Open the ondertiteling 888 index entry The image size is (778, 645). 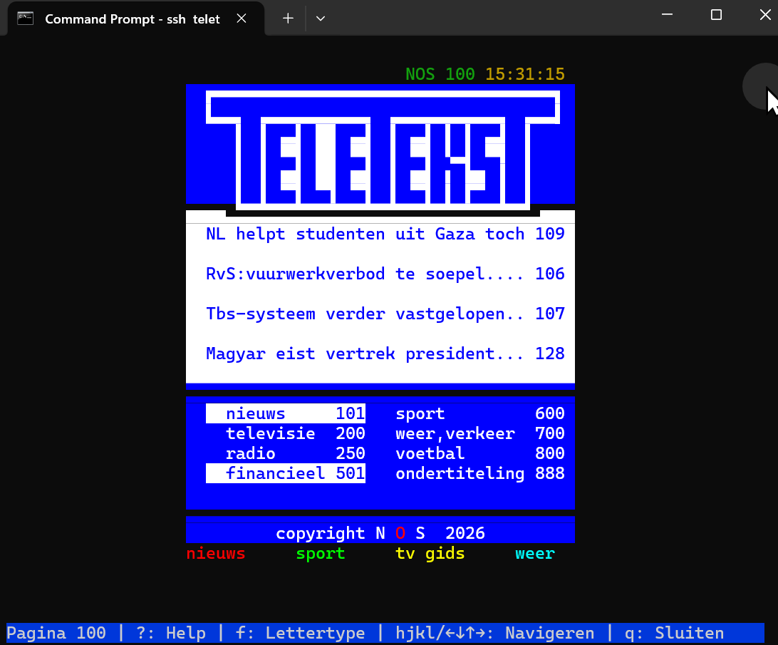click(x=480, y=473)
